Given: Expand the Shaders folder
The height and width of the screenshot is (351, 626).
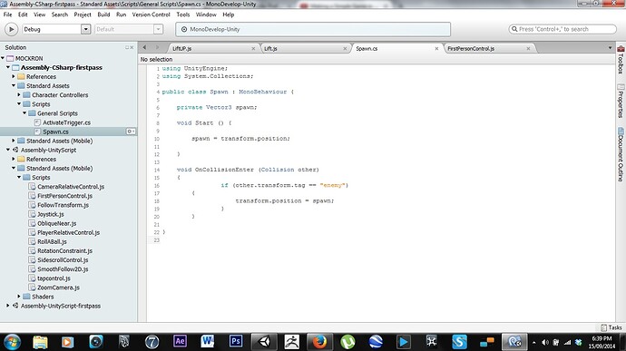Looking at the screenshot, I should pos(19,297).
